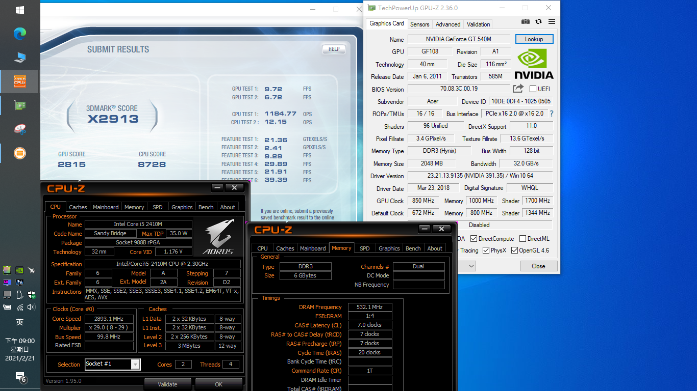Toggle the DirectCompute checkbox
The height and width of the screenshot is (391, 697).
(x=474, y=238)
